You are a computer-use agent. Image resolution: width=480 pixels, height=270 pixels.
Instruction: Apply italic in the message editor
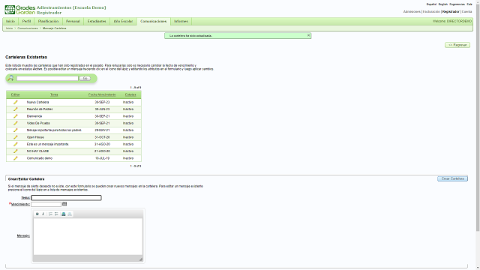[x=43, y=214]
